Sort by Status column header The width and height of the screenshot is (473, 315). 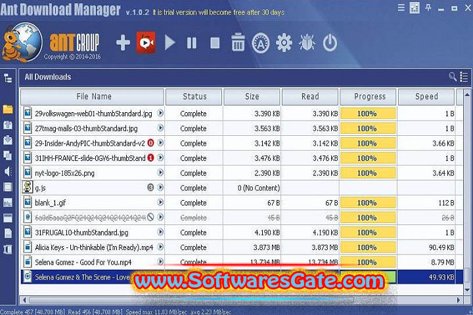point(194,96)
